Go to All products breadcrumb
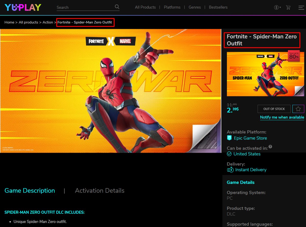 pos(28,22)
